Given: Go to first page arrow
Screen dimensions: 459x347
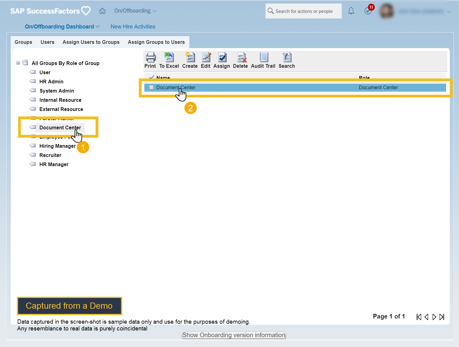Looking at the screenshot, I should pos(419,317).
